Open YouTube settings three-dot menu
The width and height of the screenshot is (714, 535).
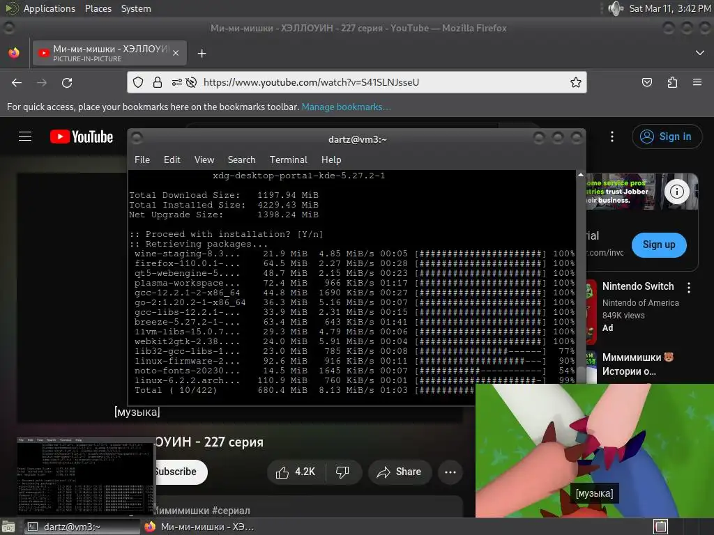pos(612,137)
